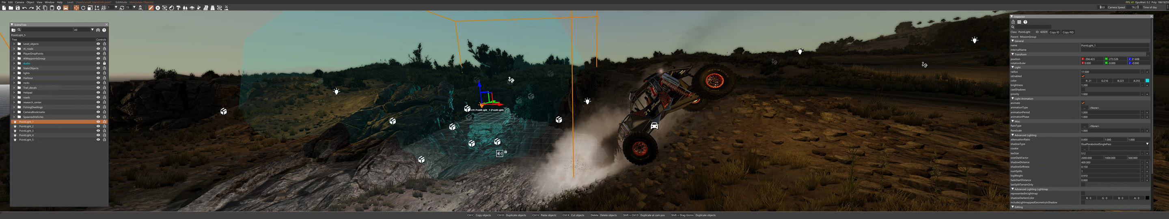The width and height of the screenshot is (1169, 219).
Task: Click the Copy ID button
Action: [x=1055, y=32]
